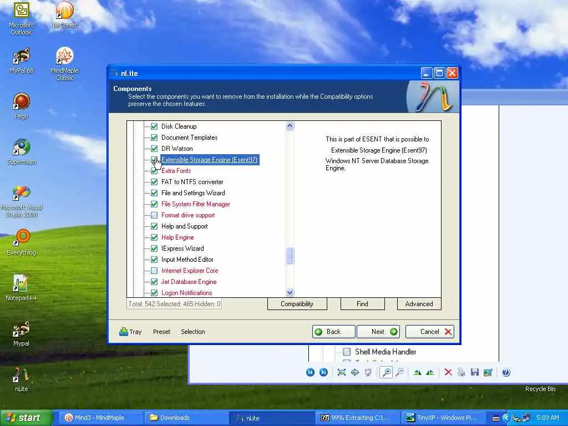The image size is (568, 426).
Task: Click the Compatibility button
Action: pyautogui.click(x=297, y=304)
